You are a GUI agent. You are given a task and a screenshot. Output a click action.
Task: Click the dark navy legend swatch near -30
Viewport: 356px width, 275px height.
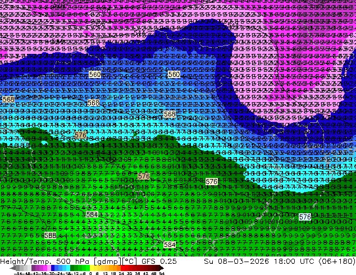[x=53, y=268]
